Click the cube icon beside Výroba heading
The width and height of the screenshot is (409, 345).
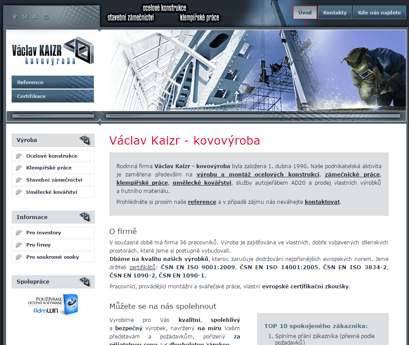85,140
